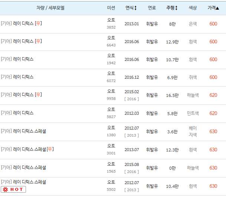
Task: Click the color 쥐색 cell
Action: 193,78
